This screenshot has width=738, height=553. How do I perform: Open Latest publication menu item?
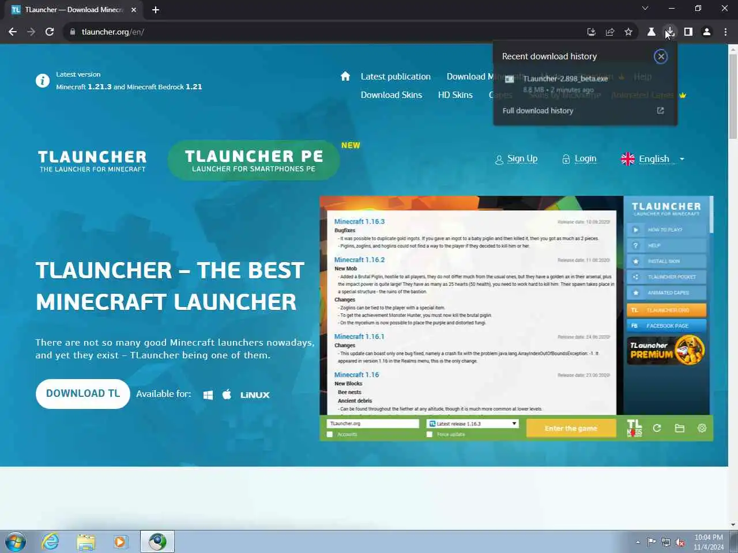(396, 77)
